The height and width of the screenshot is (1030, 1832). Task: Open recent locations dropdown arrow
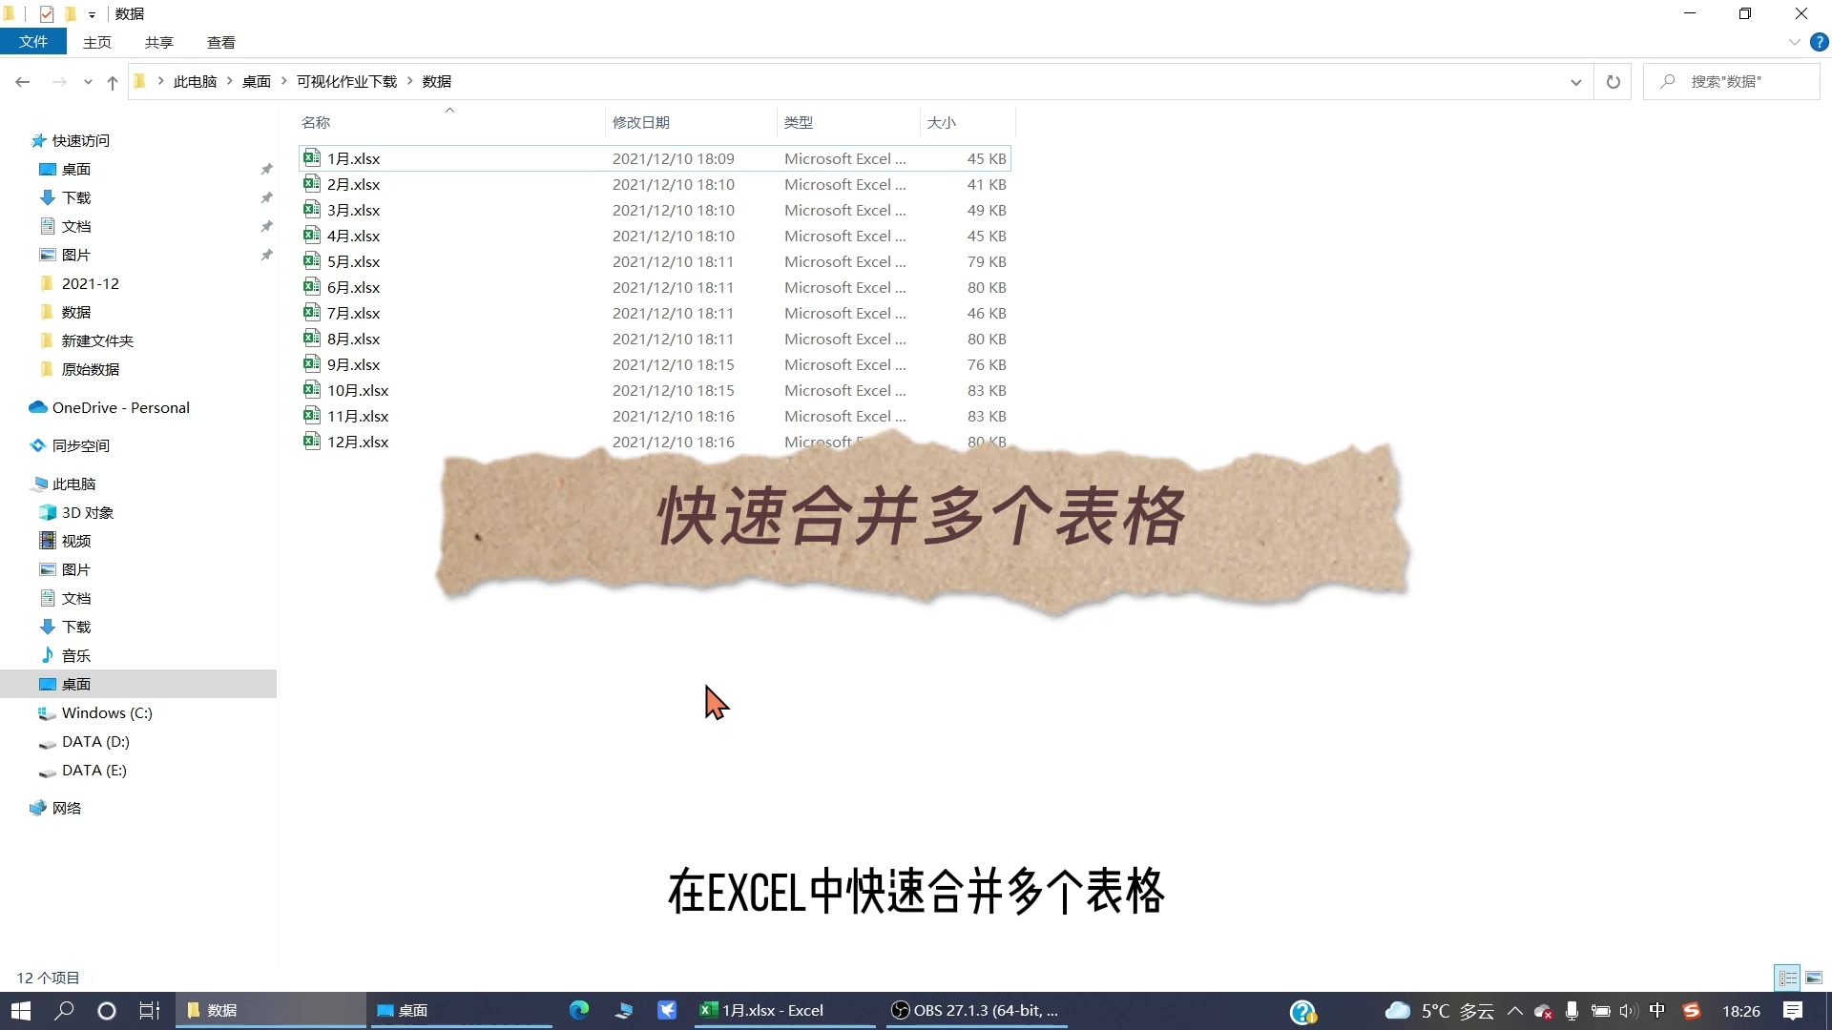coord(88,82)
